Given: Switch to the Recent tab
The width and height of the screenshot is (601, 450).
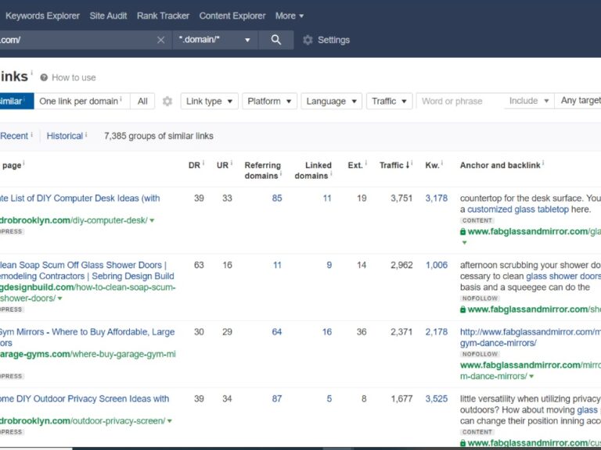Looking at the screenshot, I should click(x=14, y=136).
